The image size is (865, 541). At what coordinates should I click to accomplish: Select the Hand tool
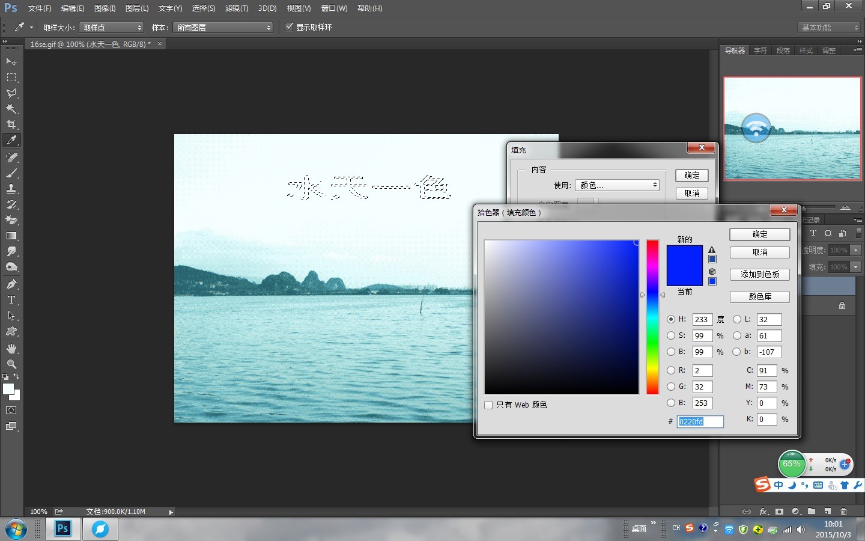point(11,349)
